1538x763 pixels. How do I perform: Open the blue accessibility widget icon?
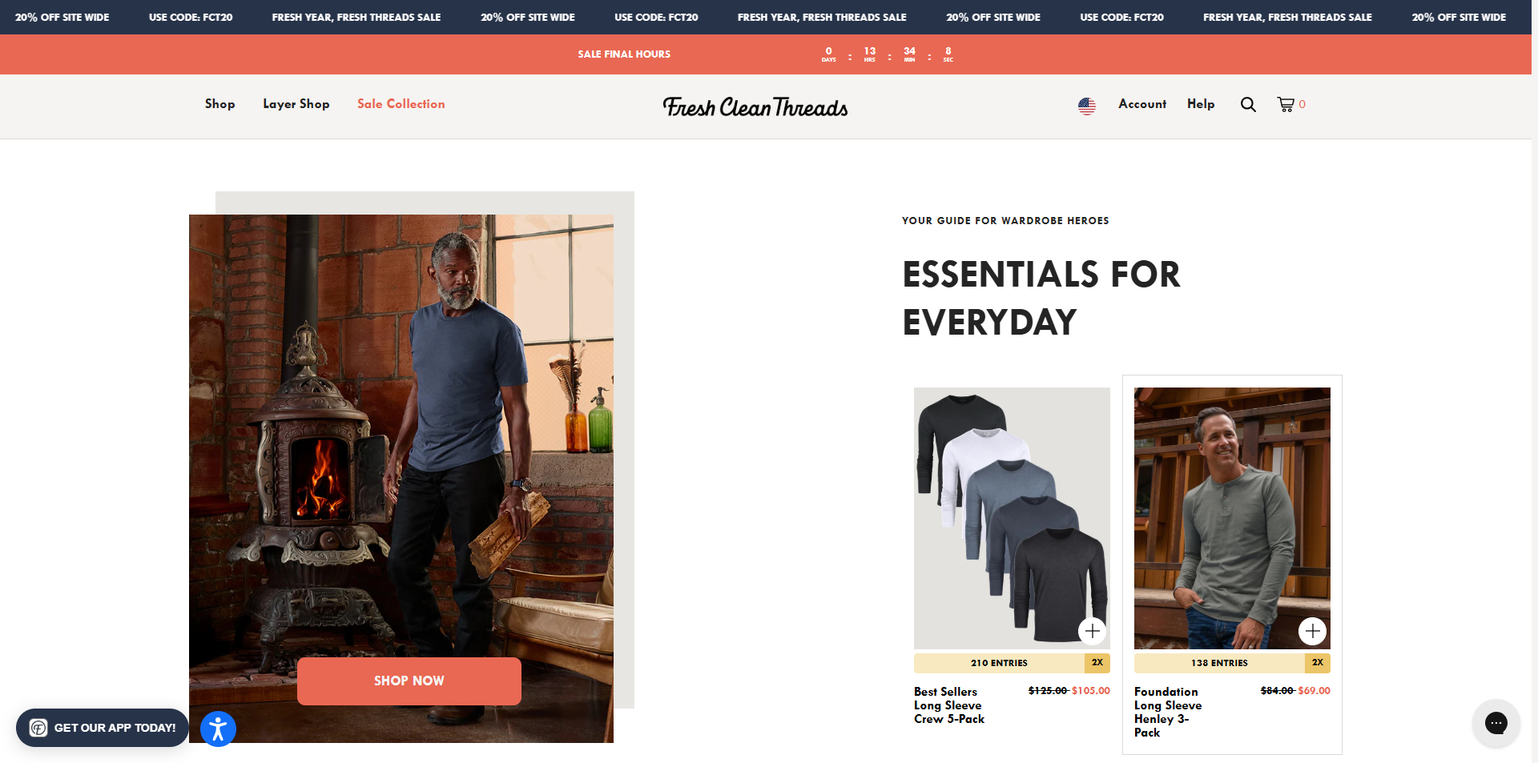coord(217,729)
